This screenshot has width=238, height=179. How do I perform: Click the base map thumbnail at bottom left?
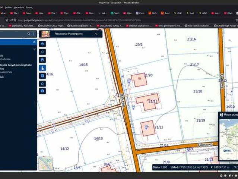pyautogui.click(x=45, y=163)
